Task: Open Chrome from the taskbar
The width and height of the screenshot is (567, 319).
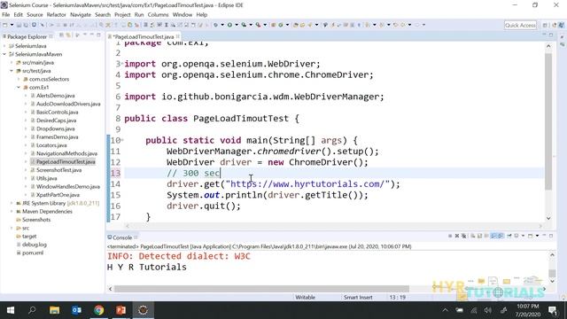Action: [x=98, y=310]
